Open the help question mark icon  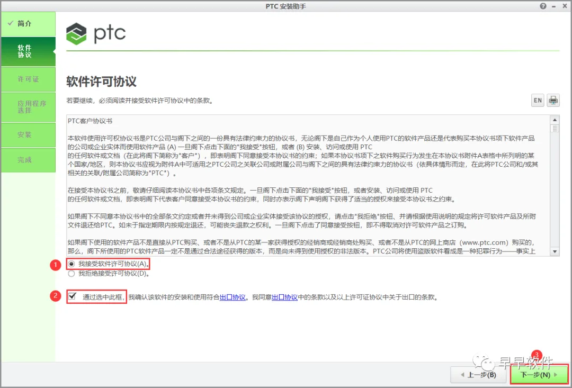pyautogui.click(x=543, y=6)
